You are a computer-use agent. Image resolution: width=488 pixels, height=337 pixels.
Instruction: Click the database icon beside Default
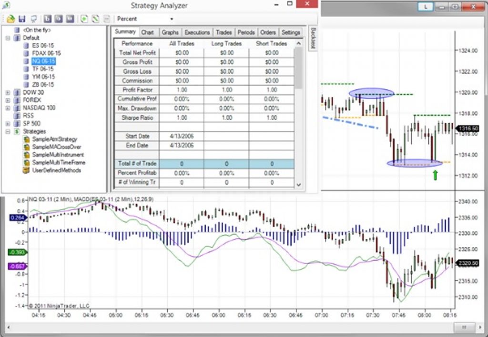click(x=17, y=38)
